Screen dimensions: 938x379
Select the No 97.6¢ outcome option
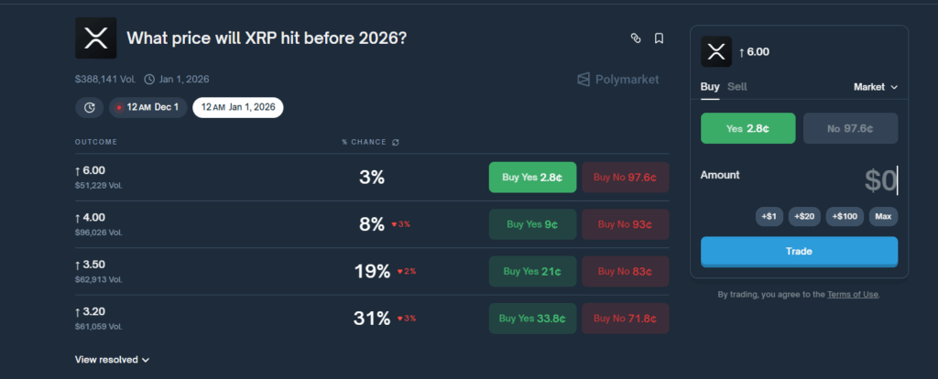(850, 129)
